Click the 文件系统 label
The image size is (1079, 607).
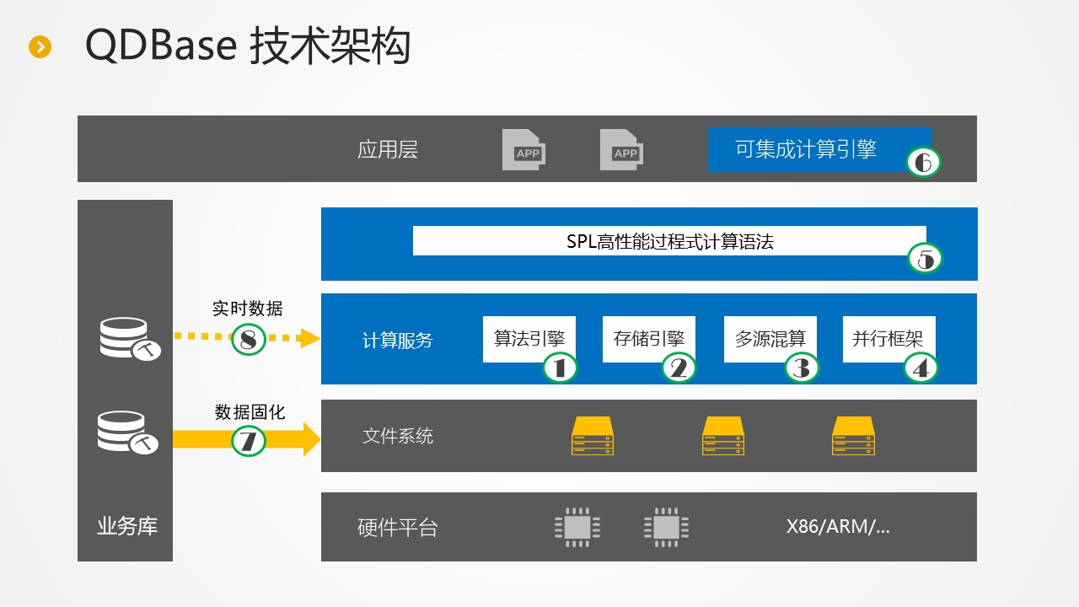pyautogui.click(x=398, y=436)
